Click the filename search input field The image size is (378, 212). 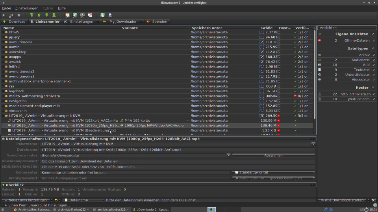[x=210, y=200]
